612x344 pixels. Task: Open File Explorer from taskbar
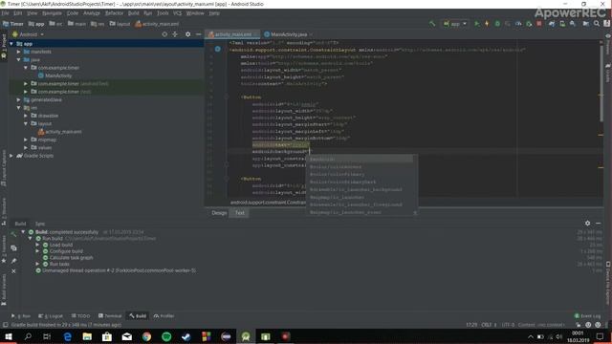pos(87,336)
